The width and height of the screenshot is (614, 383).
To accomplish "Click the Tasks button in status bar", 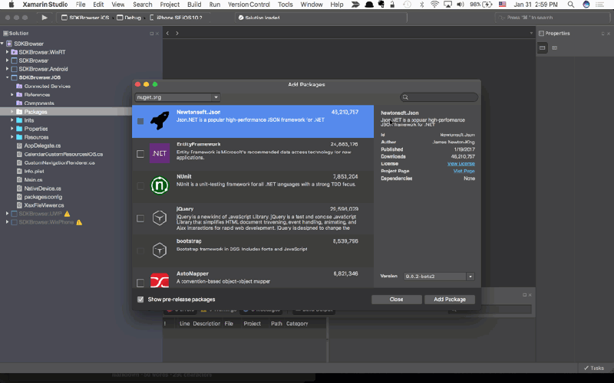I will (x=593, y=368).
